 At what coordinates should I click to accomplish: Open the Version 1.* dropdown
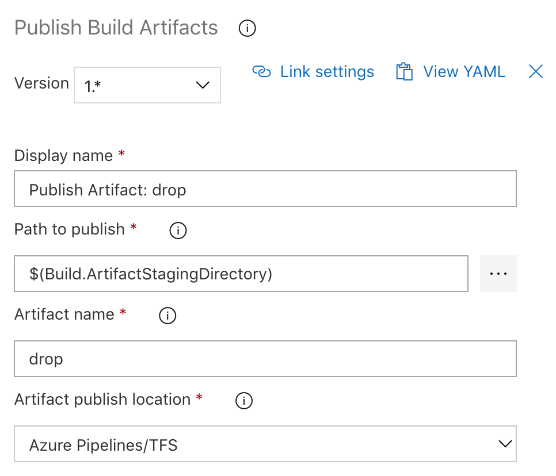pyautogui.click(x=147, y=85)
